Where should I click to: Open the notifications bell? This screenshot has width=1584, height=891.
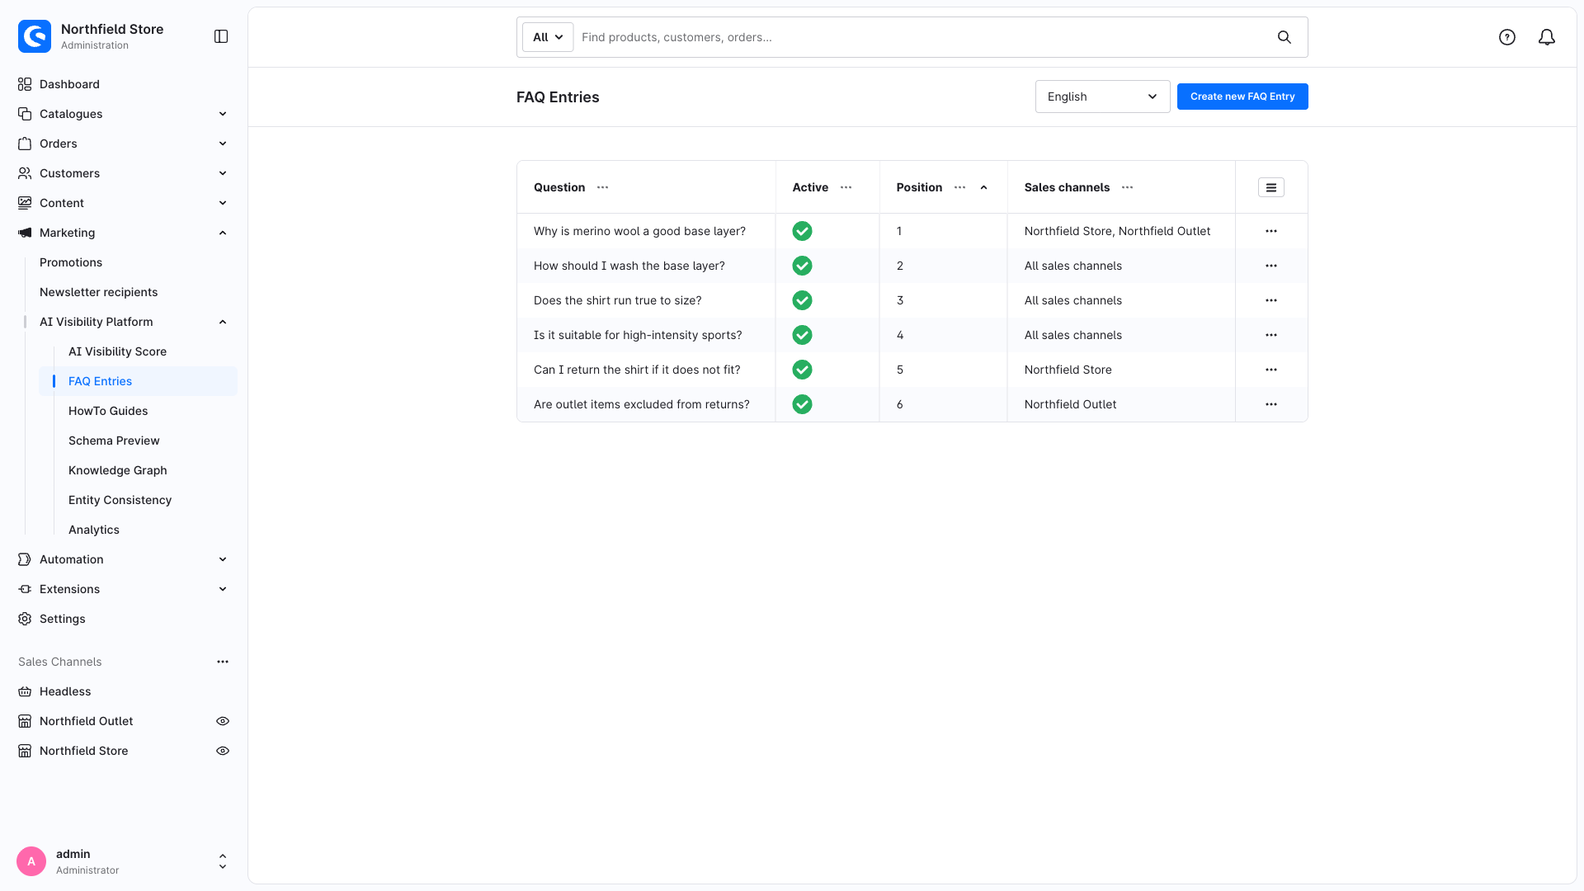1547,37
